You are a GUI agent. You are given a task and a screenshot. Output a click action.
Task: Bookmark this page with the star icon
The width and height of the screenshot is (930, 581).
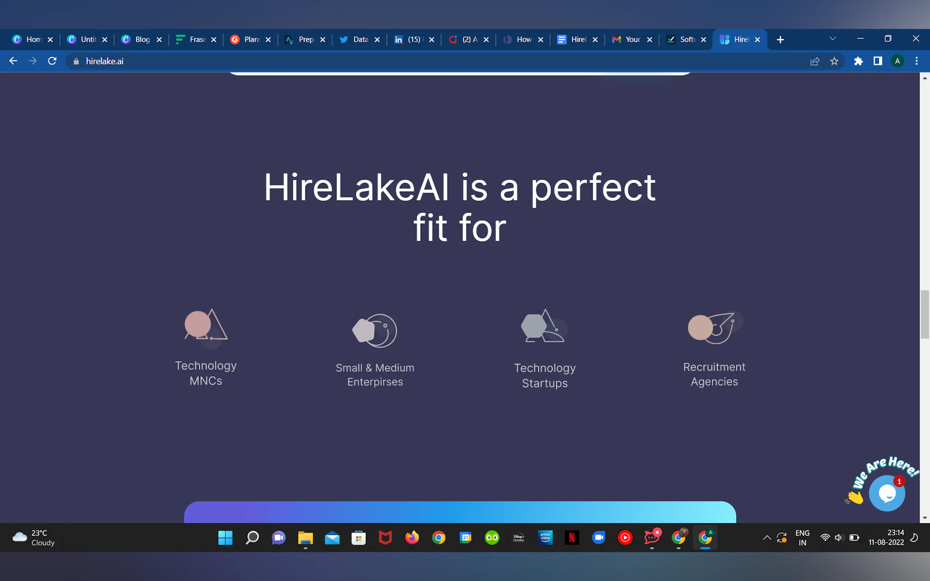pos(834,61)
